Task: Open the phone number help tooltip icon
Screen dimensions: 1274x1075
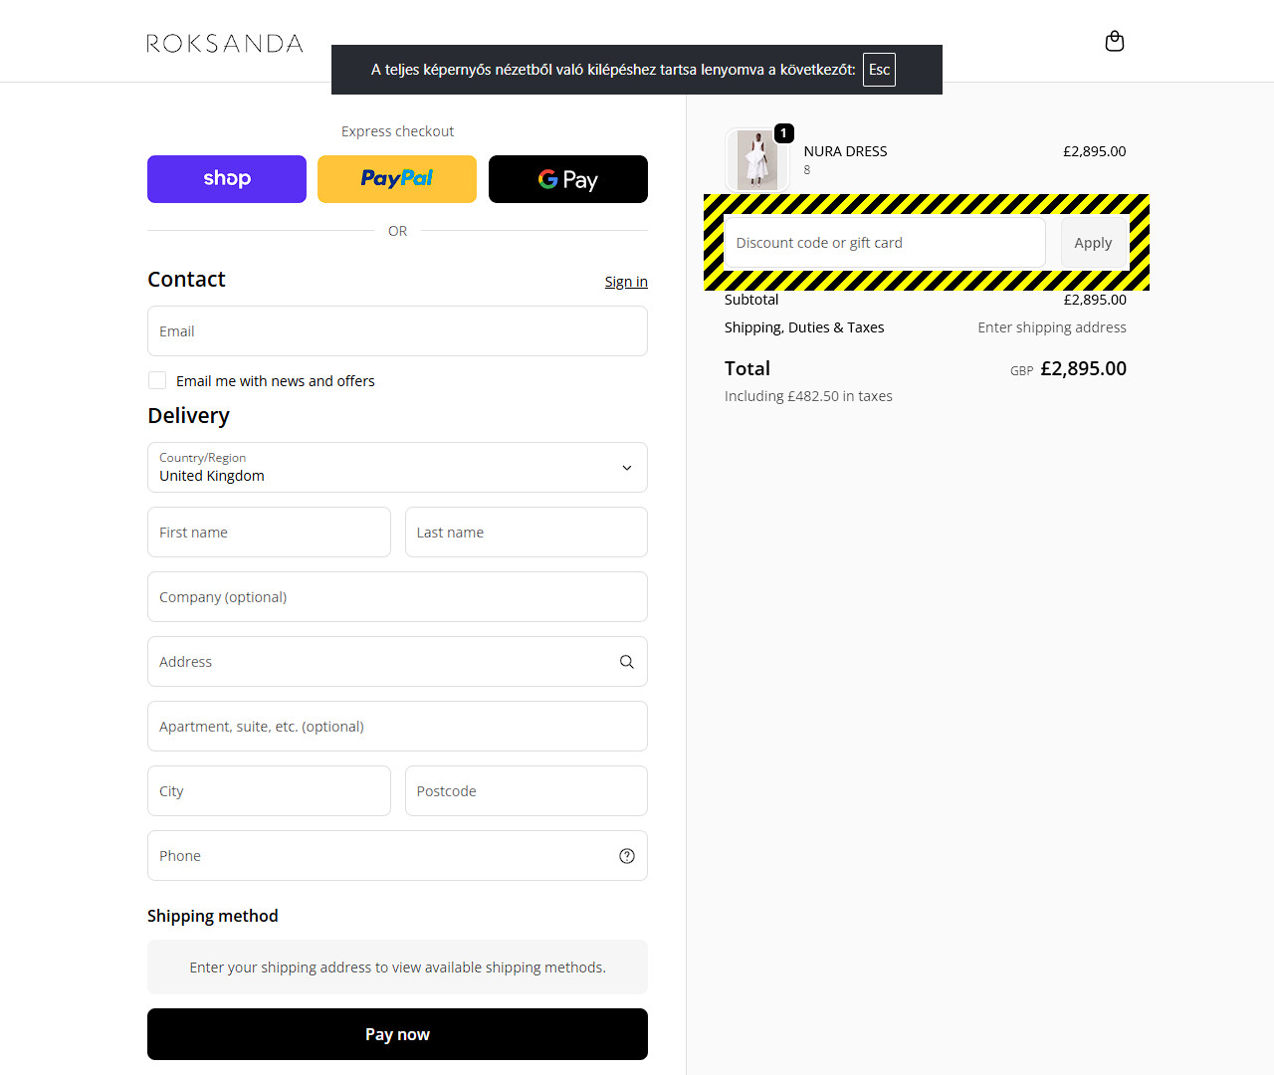Action: 626,855
